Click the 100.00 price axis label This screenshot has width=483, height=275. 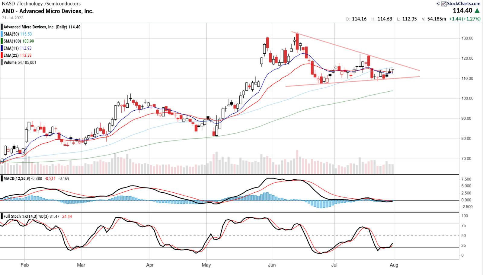467,98
